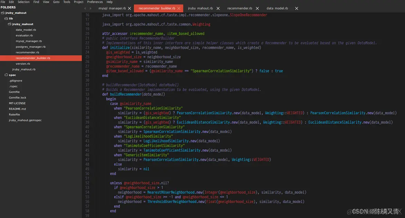Switch to the recommender.rb tab
Viewport: 405px width, 218px height.
(240, 8)
